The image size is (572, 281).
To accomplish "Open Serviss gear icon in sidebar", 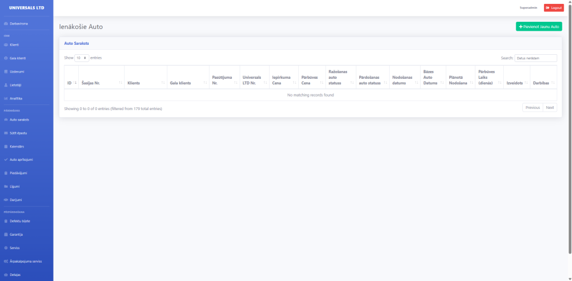I will click(x=6, y=247).
